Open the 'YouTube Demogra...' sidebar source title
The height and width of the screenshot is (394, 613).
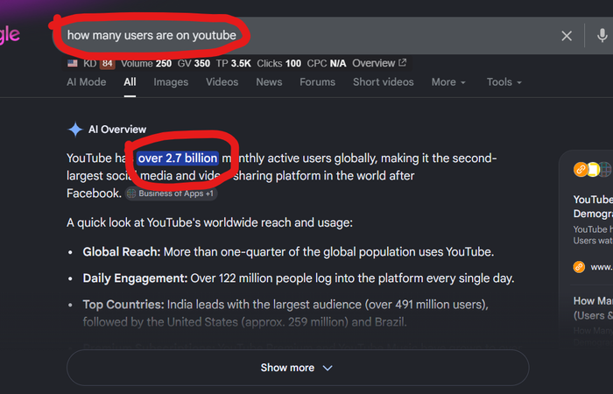click(x=593, y=207)
